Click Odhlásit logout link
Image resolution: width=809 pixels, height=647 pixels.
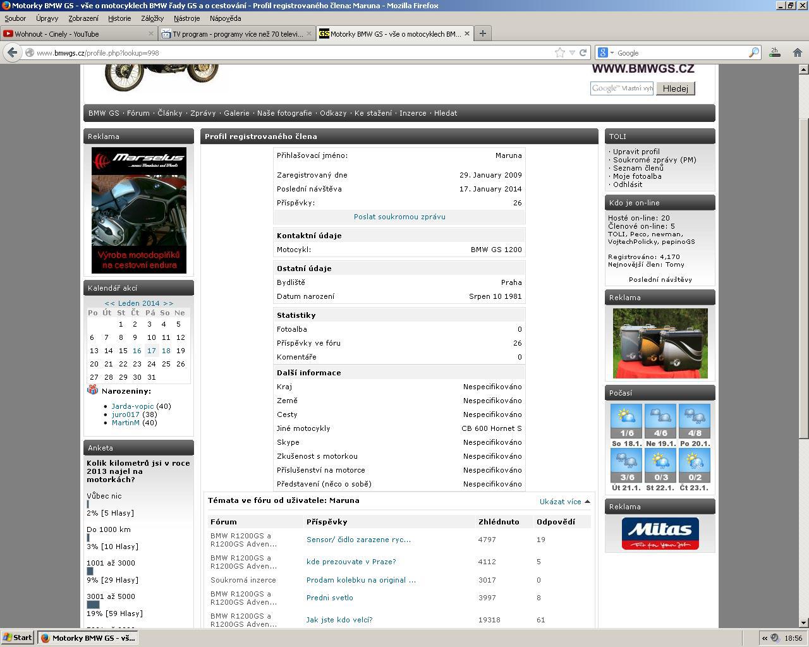coord(627,184)
